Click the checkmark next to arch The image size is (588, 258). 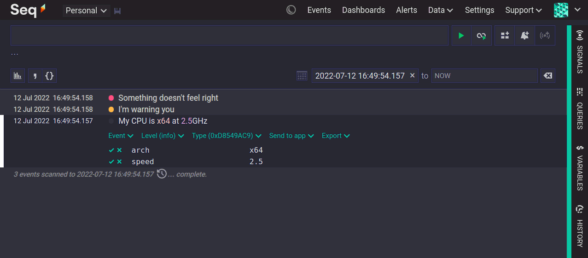pyautogui.click(x=111, y=150)
